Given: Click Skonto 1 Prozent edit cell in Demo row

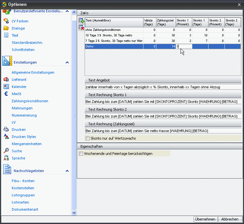Looking at the screenshot, I should click(x=184, y=46).
